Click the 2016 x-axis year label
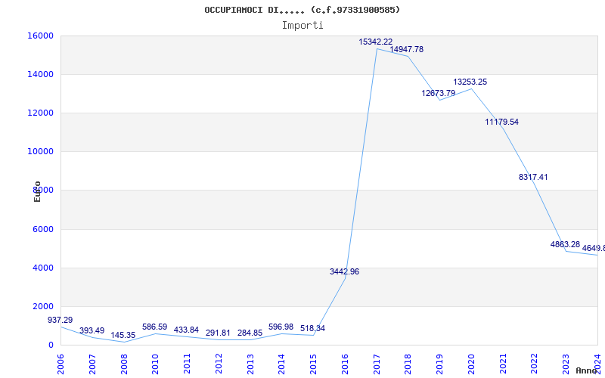Viewport: 605px width, 378px height. (x=345, y=364)
